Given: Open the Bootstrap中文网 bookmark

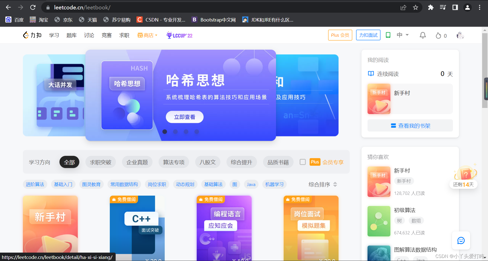Looking at the screenshot, I should [x=214, y=20].
